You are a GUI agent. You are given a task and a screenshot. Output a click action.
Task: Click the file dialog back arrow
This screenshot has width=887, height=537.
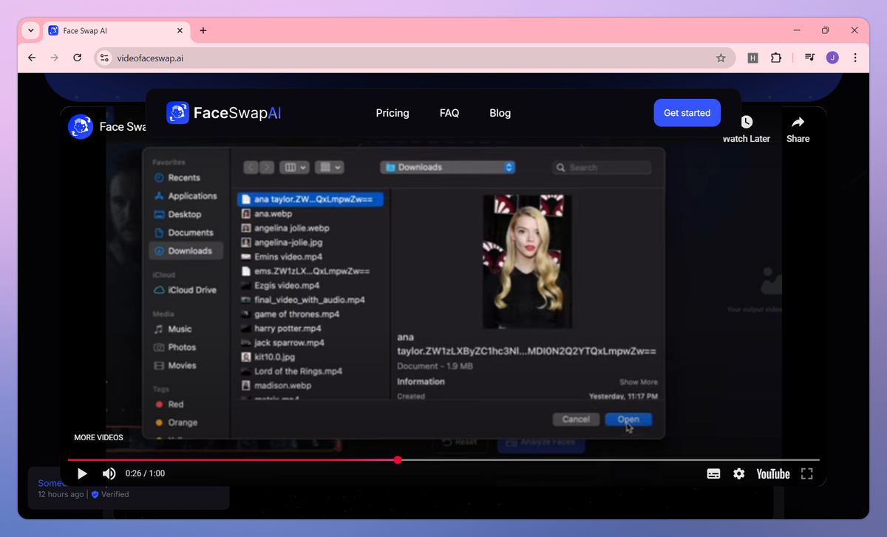pos(251,168)
